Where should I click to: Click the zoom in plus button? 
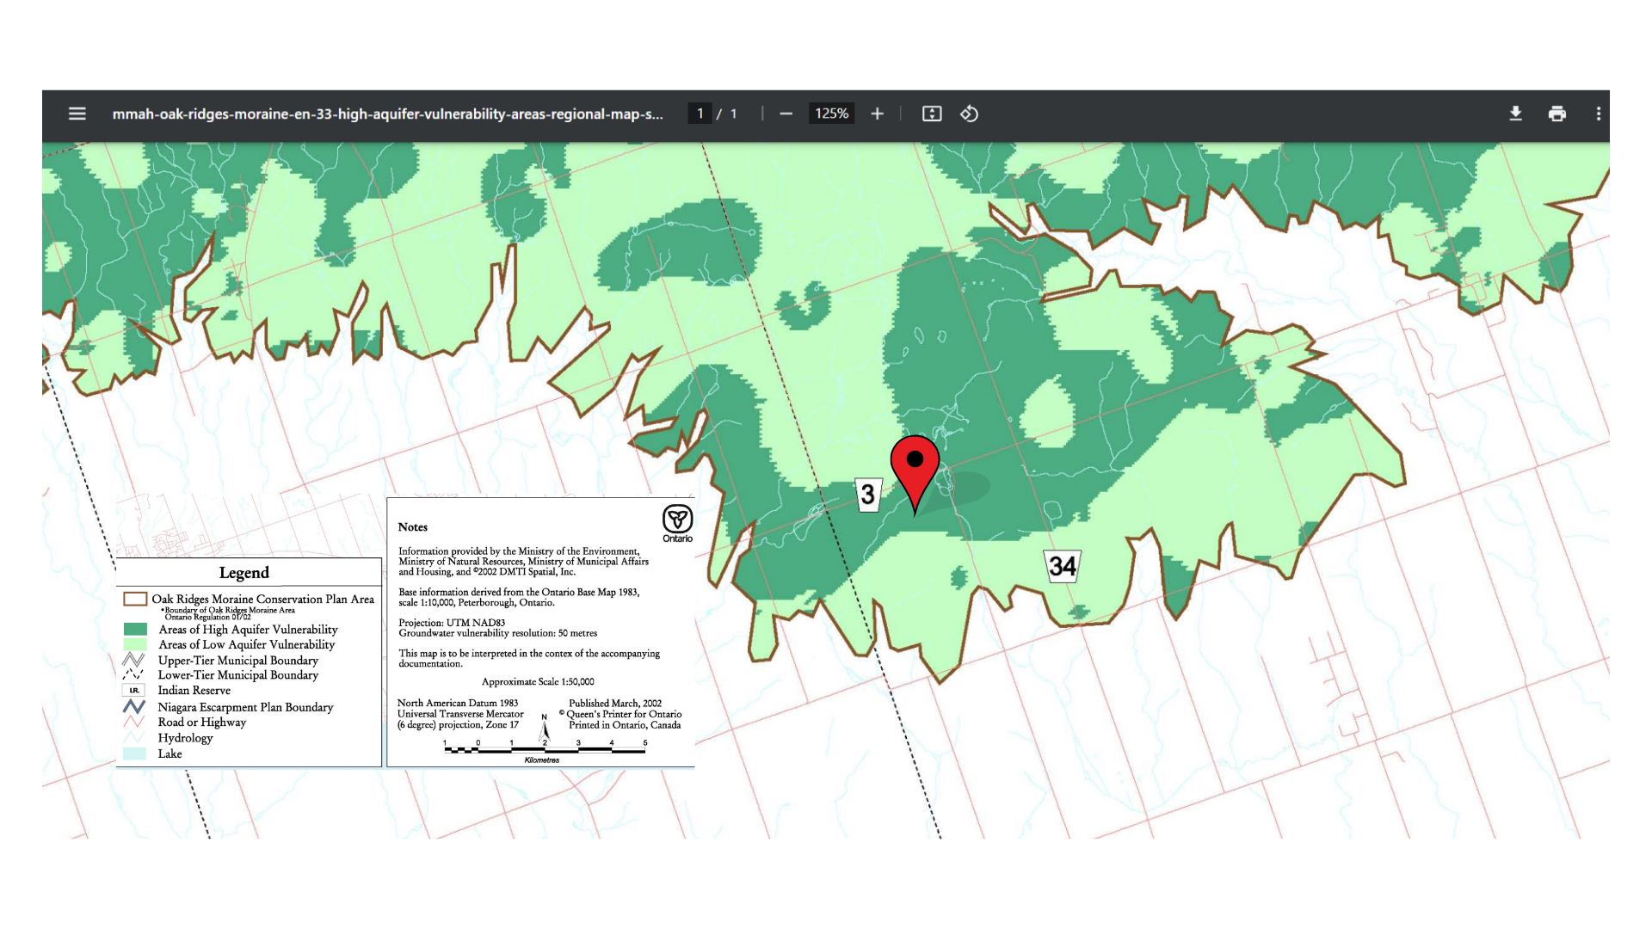[877, 114]
